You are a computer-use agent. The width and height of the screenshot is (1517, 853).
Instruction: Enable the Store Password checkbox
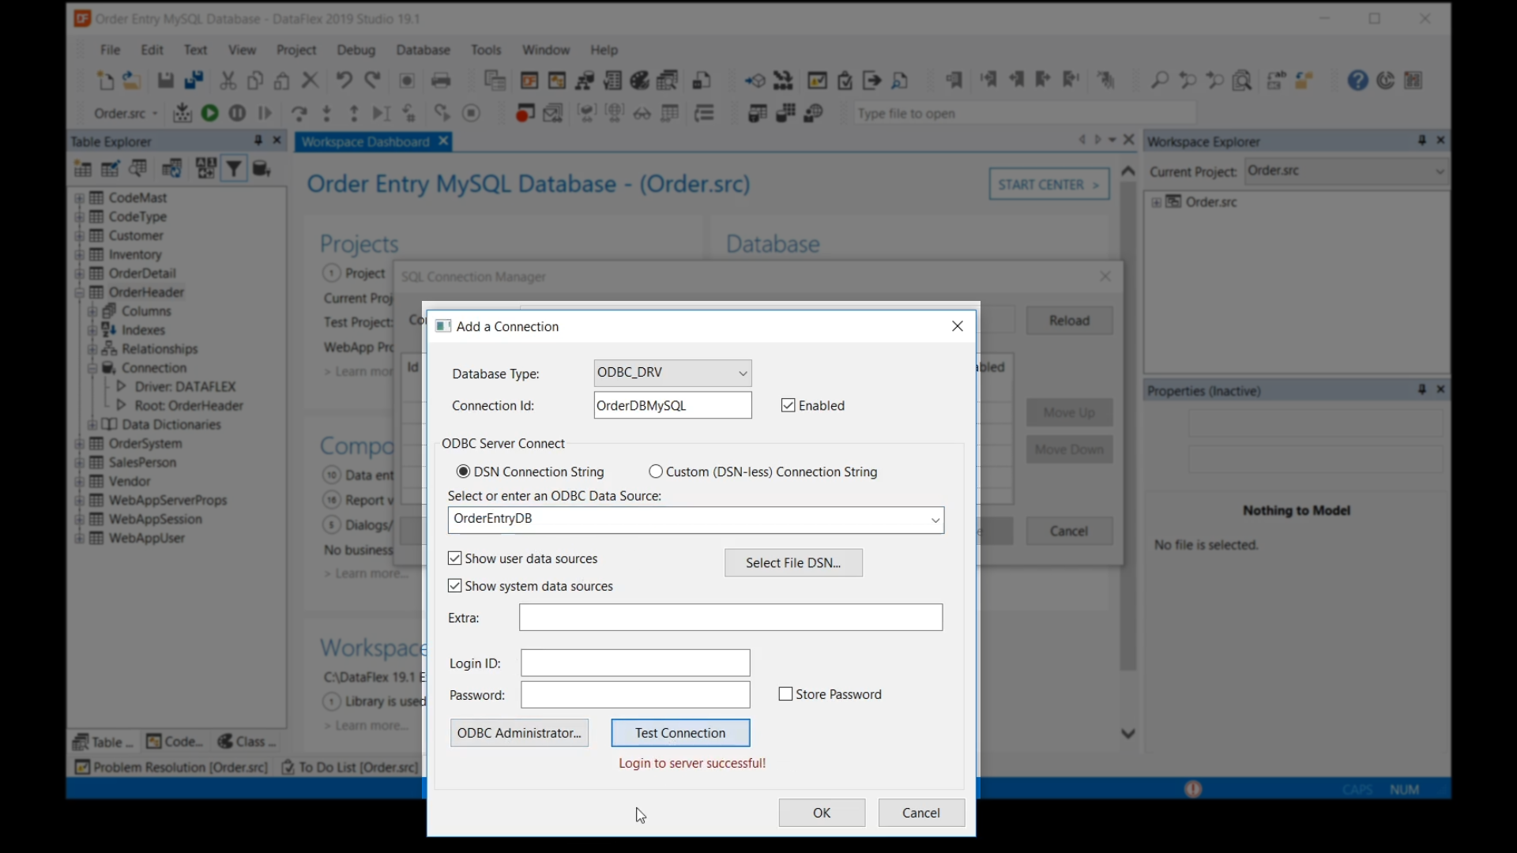785,694
